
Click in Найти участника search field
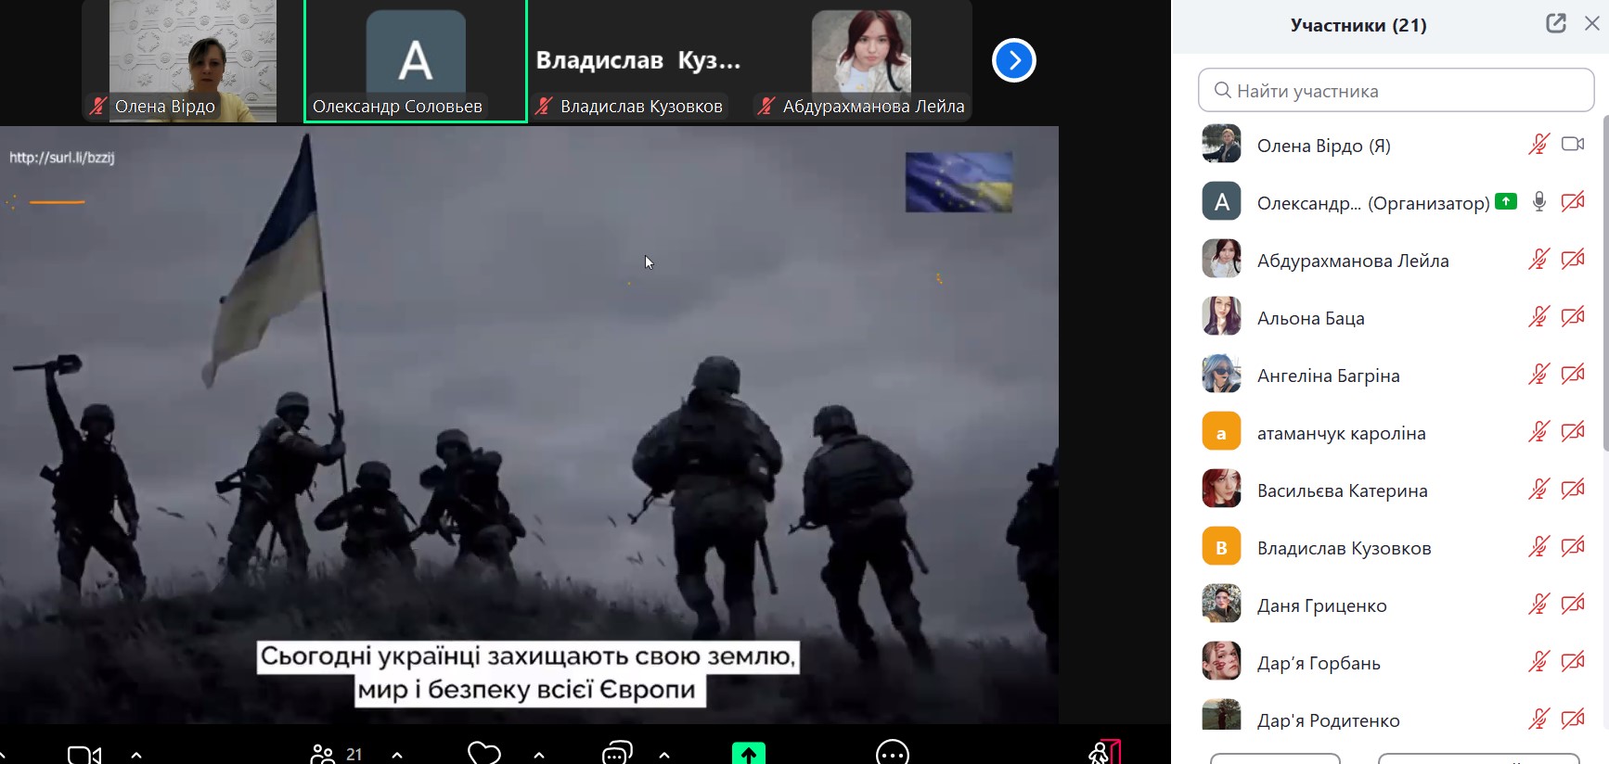coord(1396,90)
